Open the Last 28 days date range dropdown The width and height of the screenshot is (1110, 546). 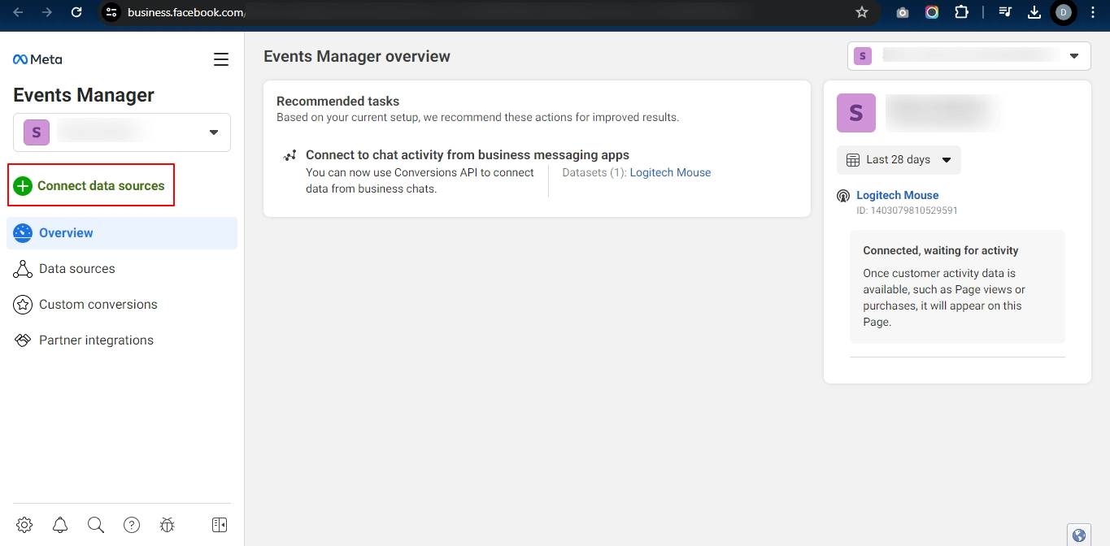(899, 160)
